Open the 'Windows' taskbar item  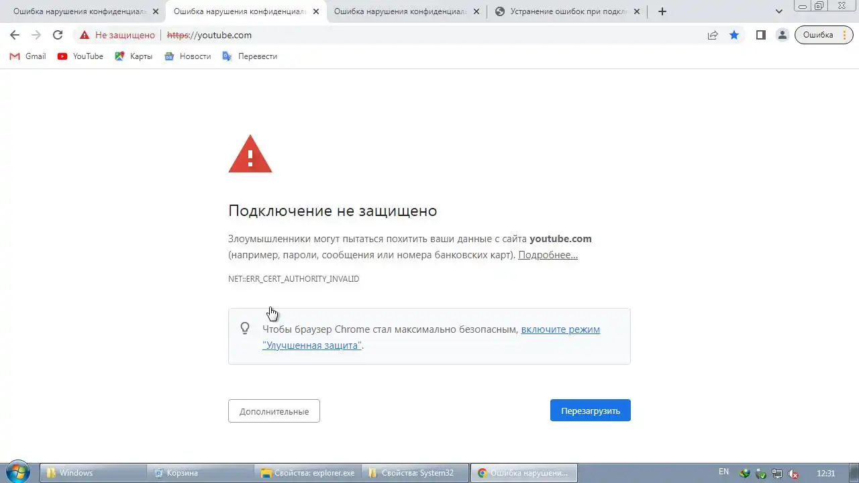tap(93, 473)
